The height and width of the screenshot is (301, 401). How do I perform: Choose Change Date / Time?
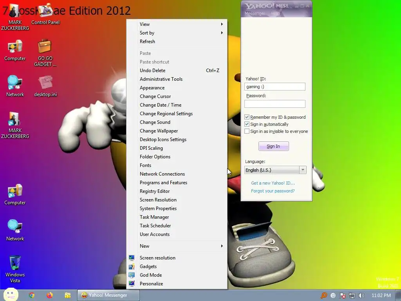tap(177, 105)
